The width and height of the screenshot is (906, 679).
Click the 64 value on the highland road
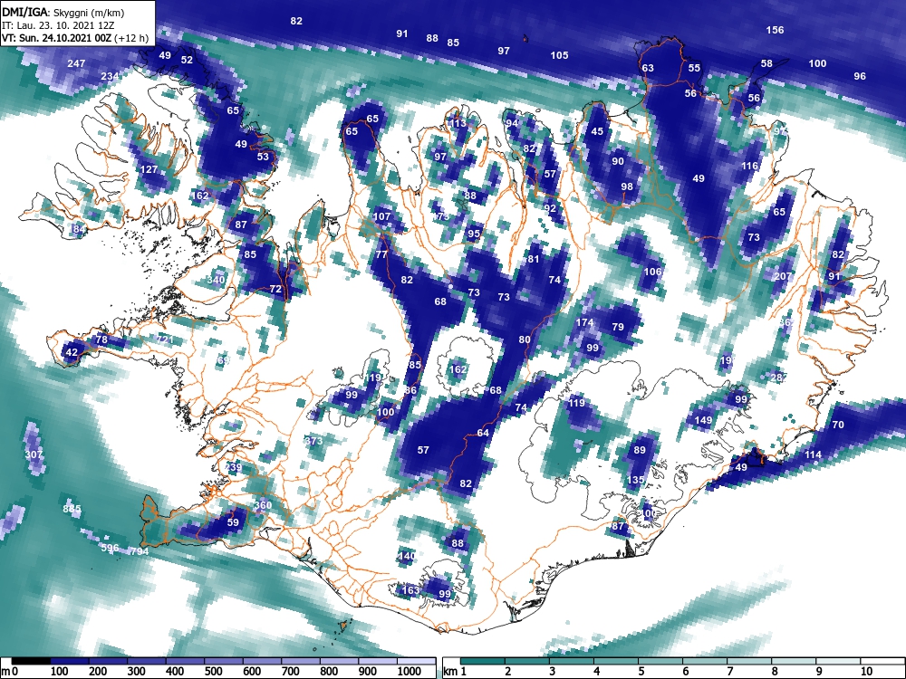483,433
